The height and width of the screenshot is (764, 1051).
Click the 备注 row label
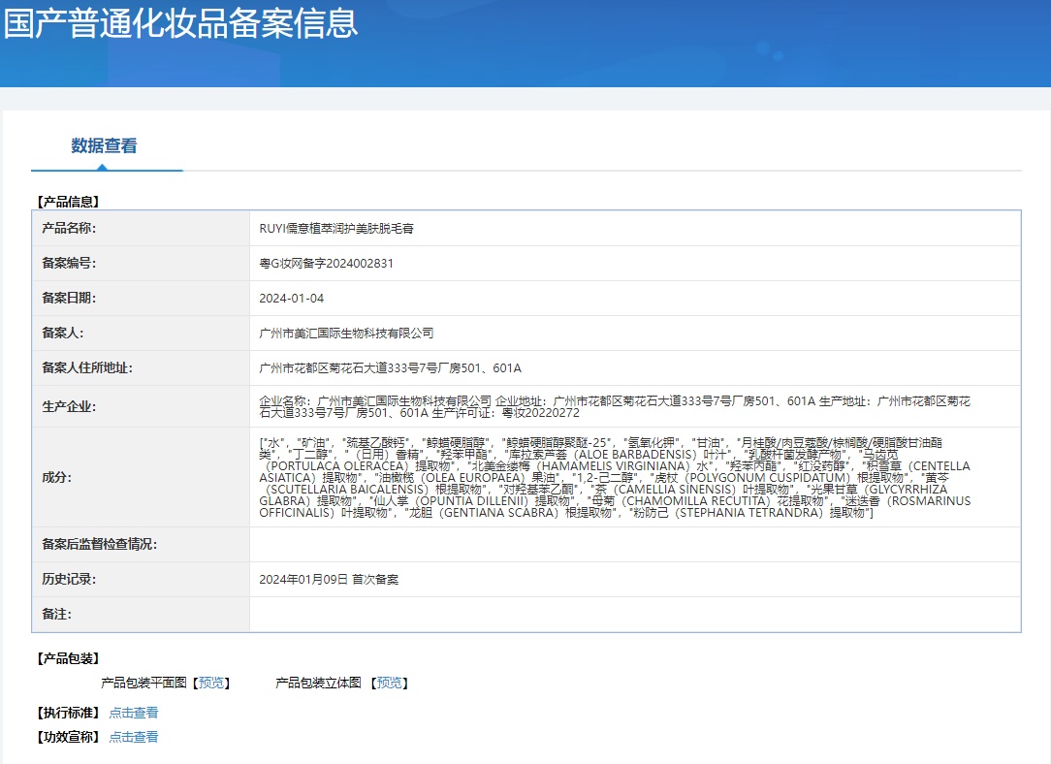(57, 614)
